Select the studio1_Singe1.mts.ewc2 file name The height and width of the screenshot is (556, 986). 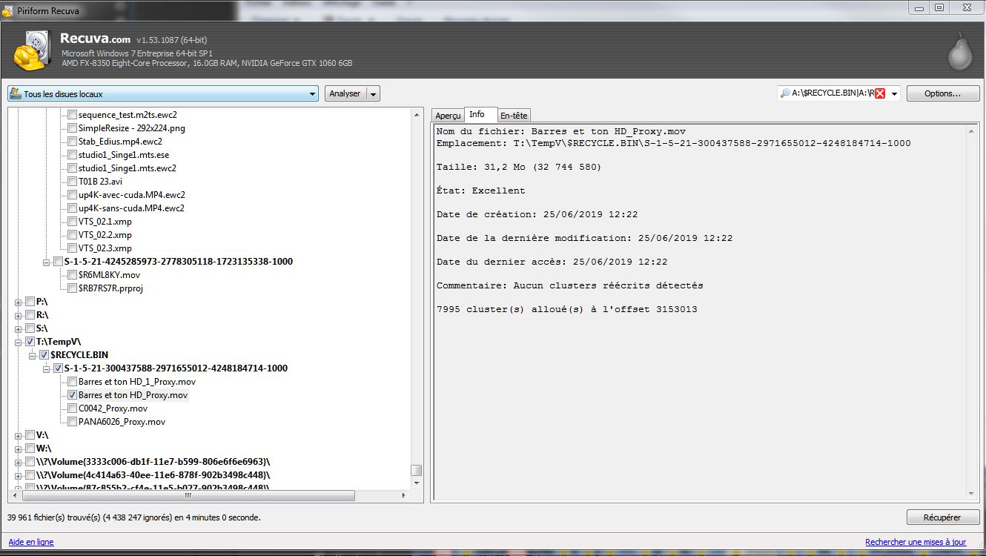click(x=128, y=168)
